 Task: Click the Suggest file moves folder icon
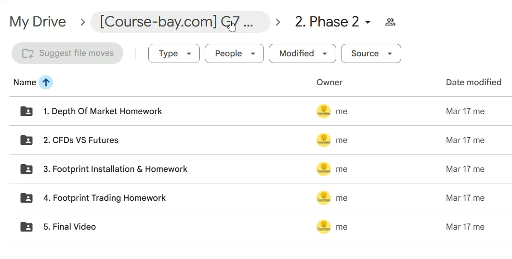(28, 53)
